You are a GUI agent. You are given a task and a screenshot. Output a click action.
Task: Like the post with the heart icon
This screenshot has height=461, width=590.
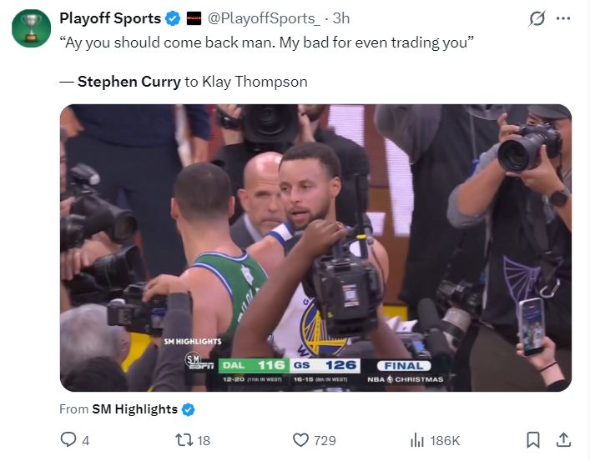point(301,439)
